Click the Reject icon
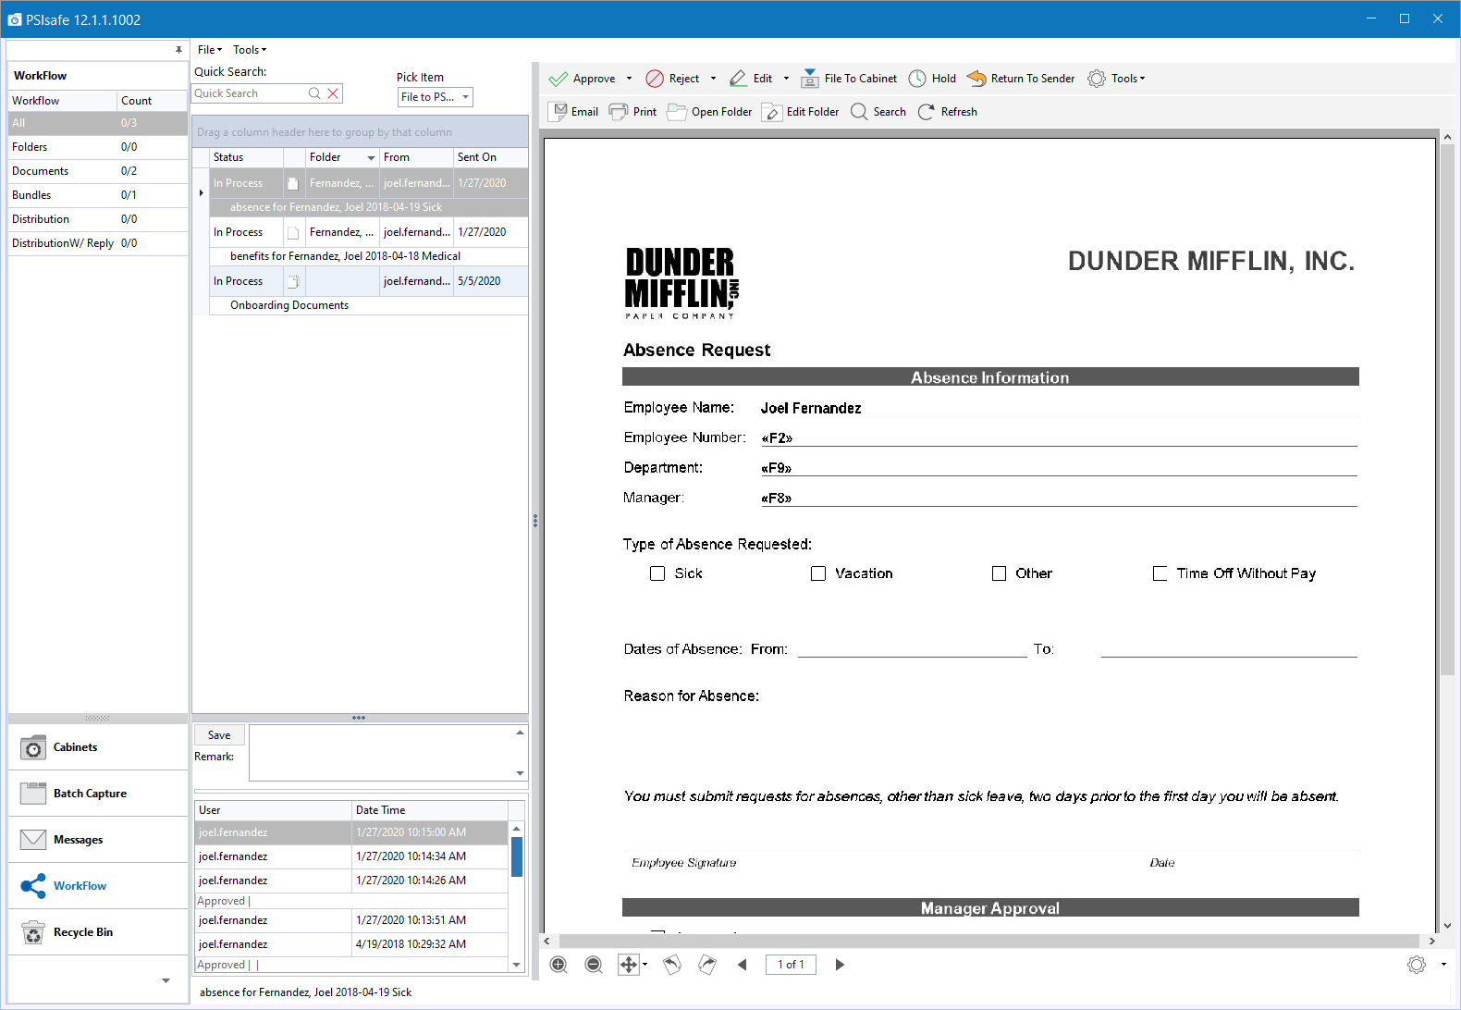1461x1010 pixels. 655,79
